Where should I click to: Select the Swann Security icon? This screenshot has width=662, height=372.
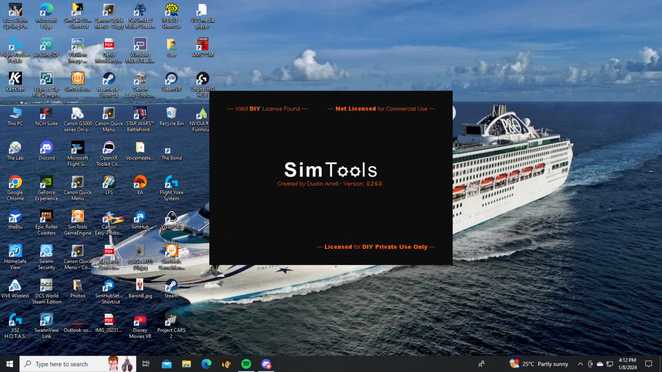click(x=46, y=257)
